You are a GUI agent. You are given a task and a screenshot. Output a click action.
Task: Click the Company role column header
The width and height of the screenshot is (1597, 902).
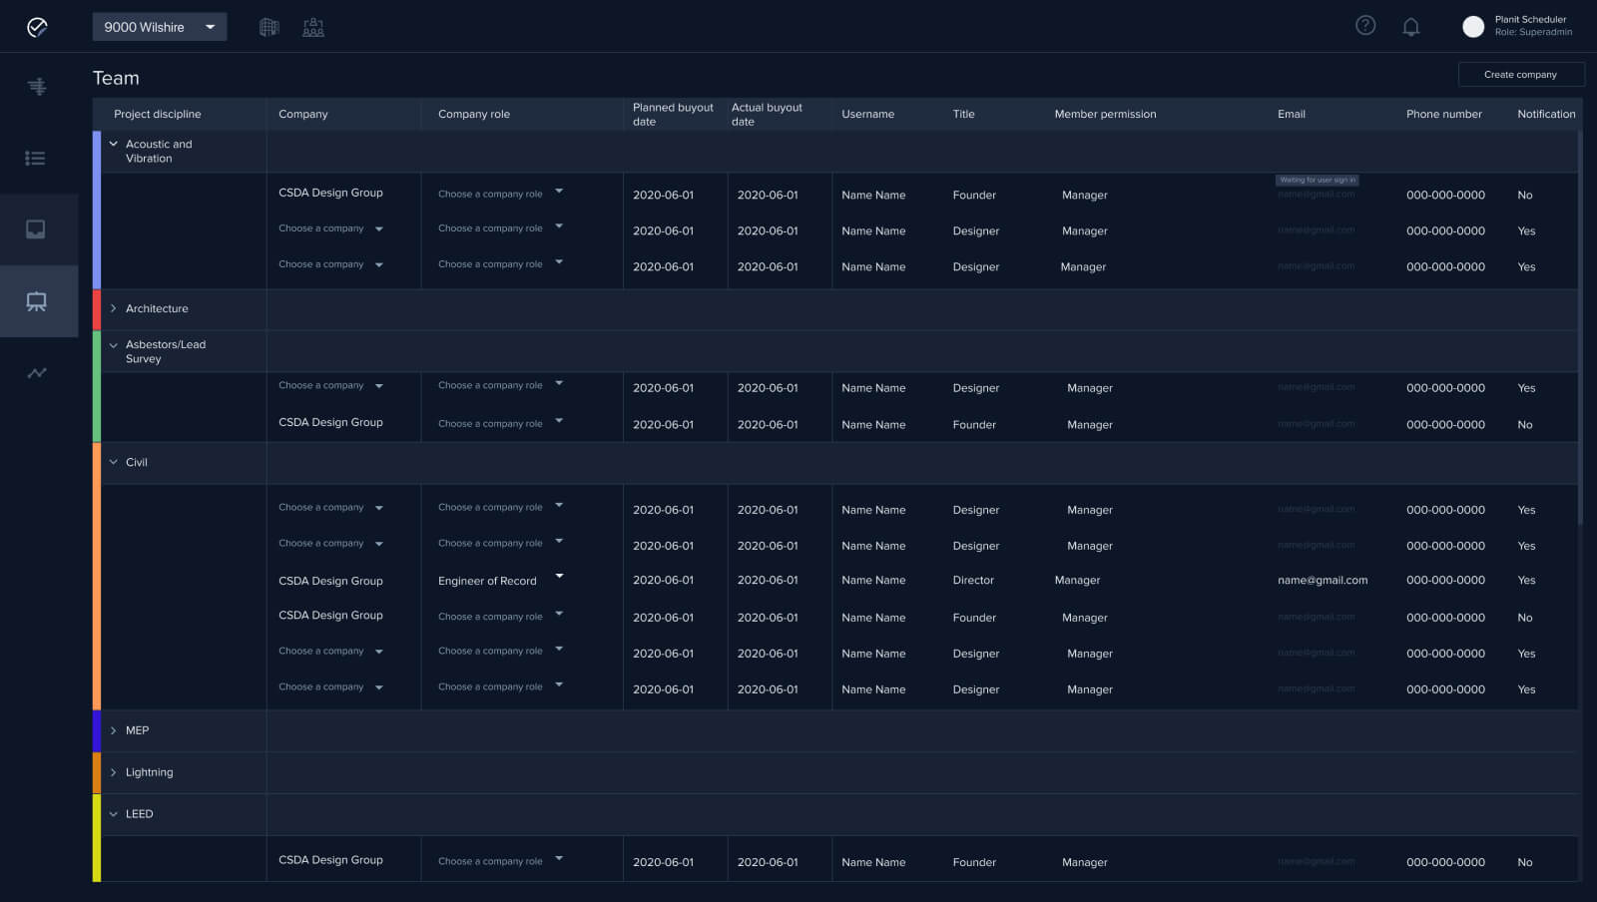tap(474, 114)
